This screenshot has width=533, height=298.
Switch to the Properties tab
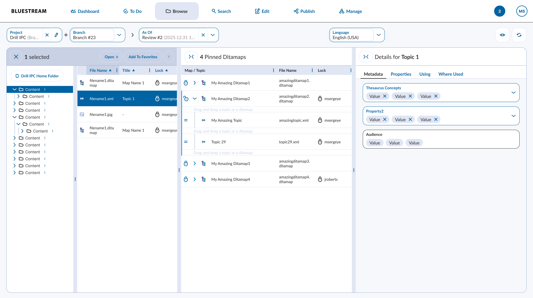[401, 74]
